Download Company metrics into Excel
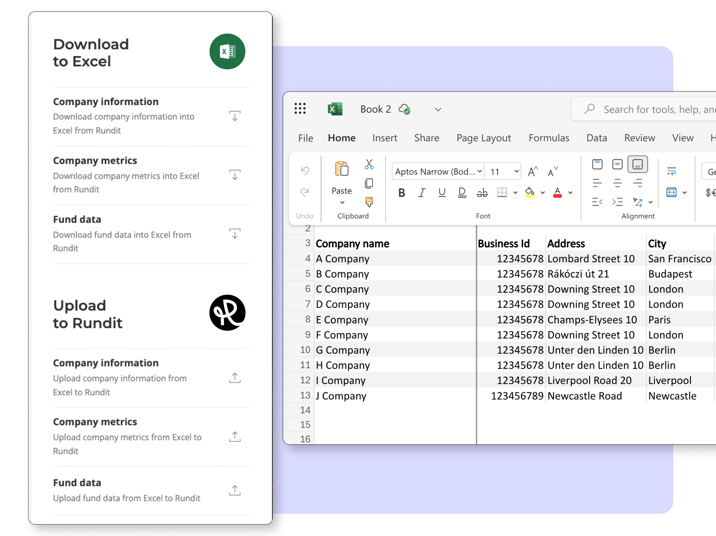 tap(235, 175)
